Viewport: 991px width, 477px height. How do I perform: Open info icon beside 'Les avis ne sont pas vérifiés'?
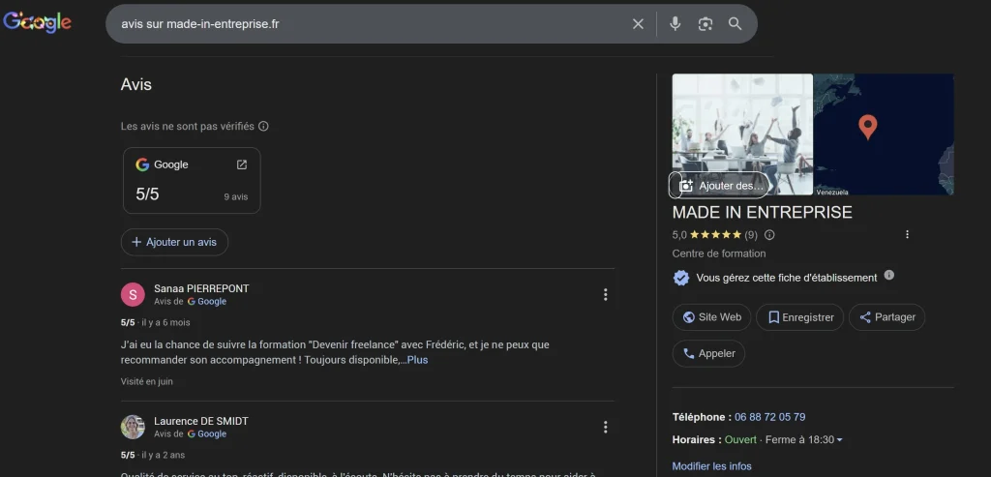[263, 127]
